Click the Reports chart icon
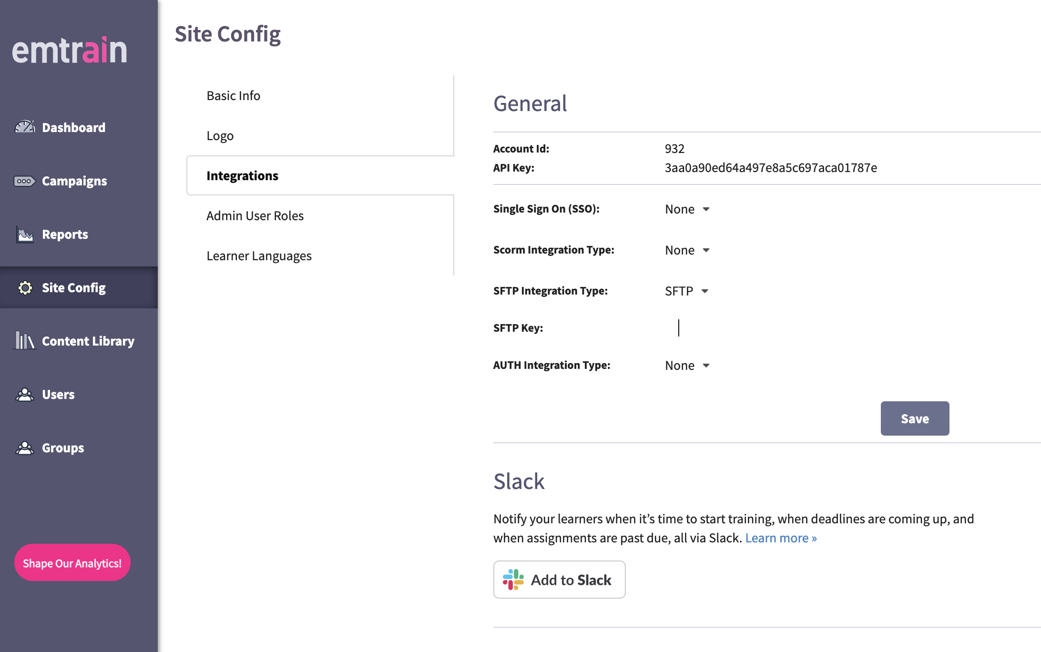Image resolution: width=1041 pixels, height=652 pixels. coord(25,234)
